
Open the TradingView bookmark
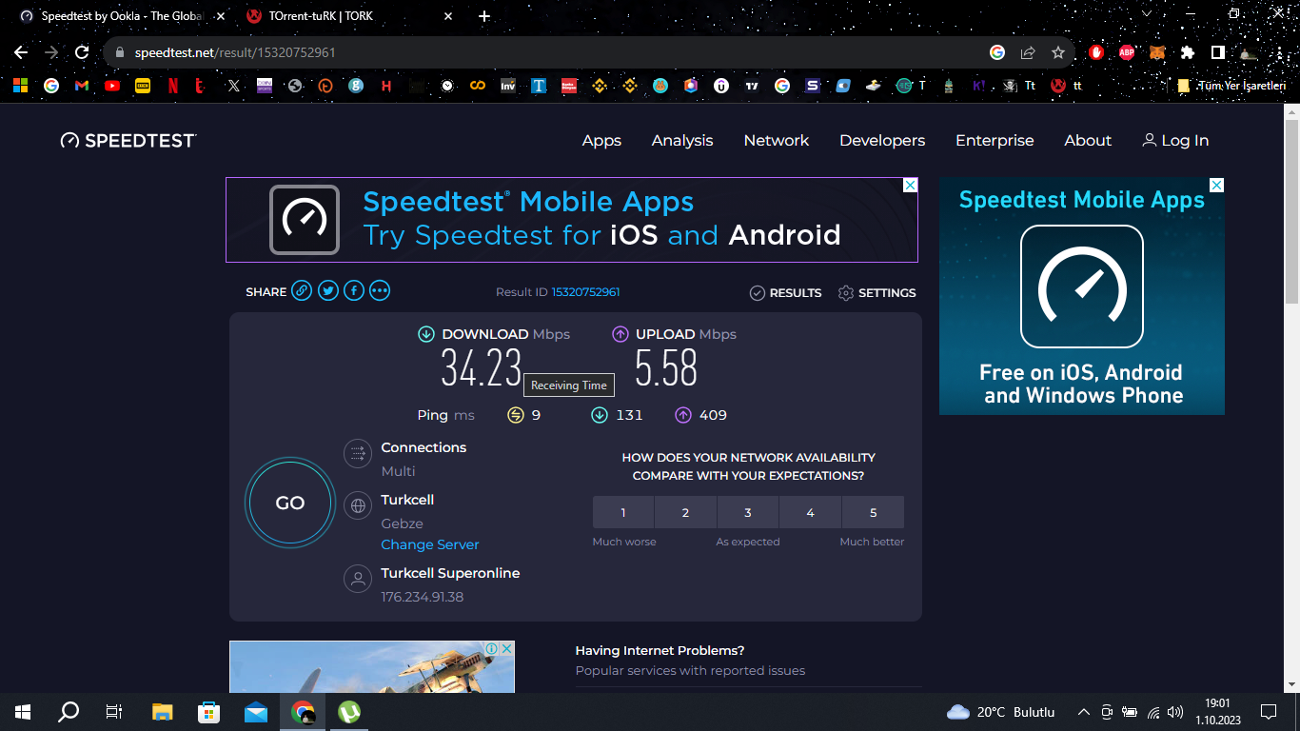pos(752,86)
